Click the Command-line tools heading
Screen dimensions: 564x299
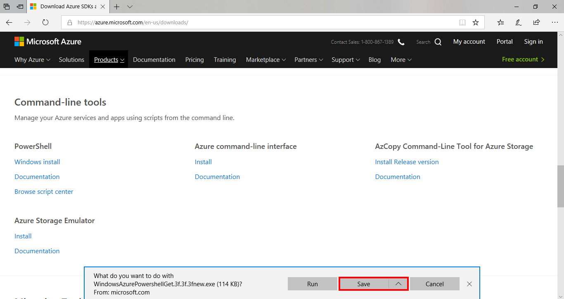(60, 102)
